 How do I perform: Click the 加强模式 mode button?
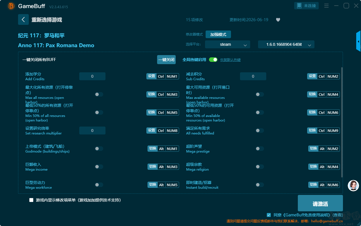click(x=218, y=34)
